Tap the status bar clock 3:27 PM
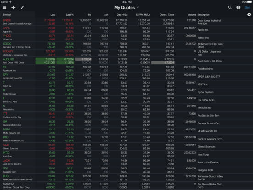This screenshot has height=190, width=253. pos(127,2)
